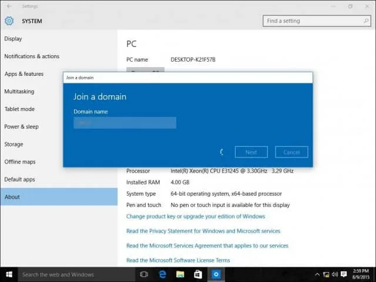Viewport: 376px width, 282px height.
Task: Click Change product key or upgrade link
Action: [x=196, y=216]
